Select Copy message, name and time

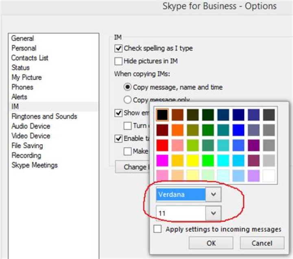tap(127, 87)
